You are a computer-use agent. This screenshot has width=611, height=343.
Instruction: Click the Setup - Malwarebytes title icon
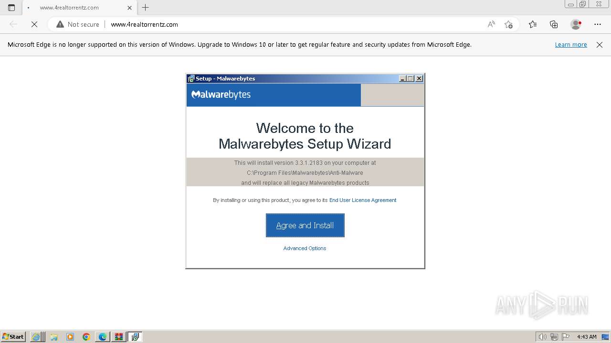(x=191, y=79)
